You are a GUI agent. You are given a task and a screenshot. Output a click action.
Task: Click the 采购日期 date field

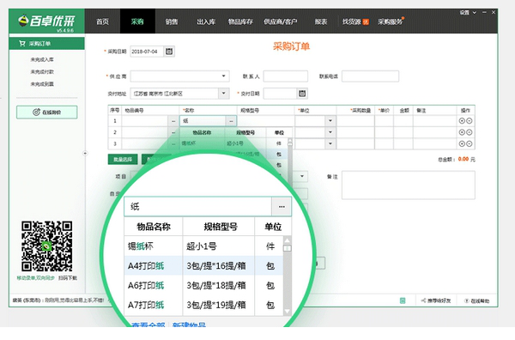[x=147, y=52]
